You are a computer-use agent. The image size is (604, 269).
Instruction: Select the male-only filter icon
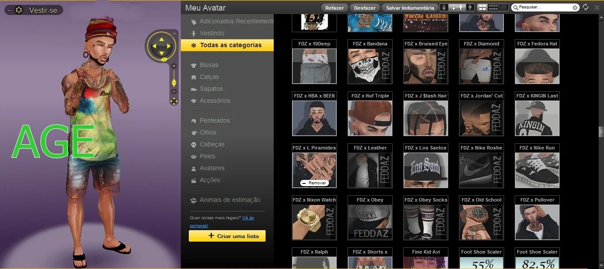coord(470,7)
